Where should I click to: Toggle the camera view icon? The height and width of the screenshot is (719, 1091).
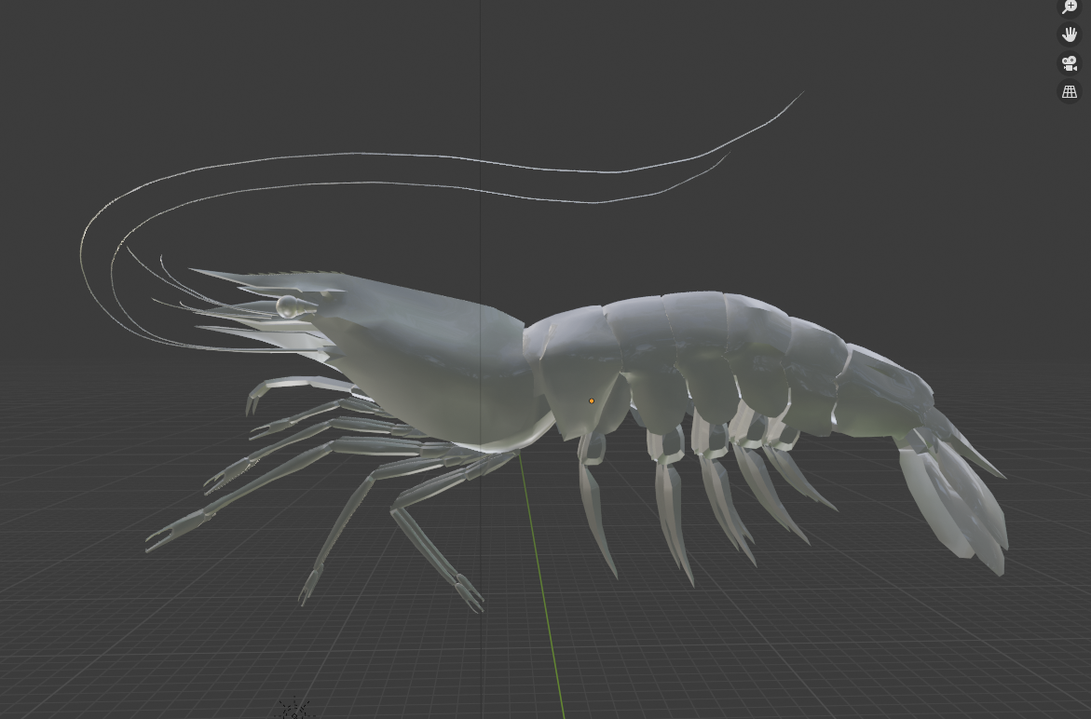pos(1070,63)
